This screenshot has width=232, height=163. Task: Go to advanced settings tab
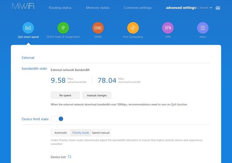tap(181, 8)
